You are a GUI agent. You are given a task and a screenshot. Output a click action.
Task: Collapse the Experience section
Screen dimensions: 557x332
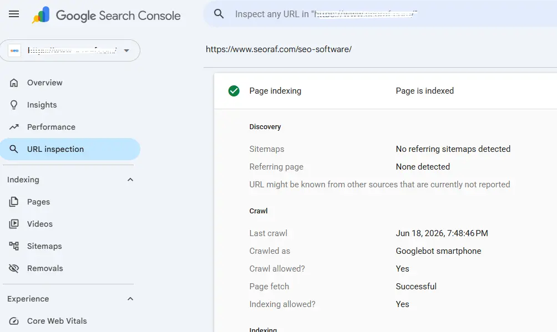click(130, 299)
